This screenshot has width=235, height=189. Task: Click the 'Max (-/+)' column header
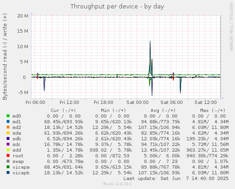click(213, 111)
